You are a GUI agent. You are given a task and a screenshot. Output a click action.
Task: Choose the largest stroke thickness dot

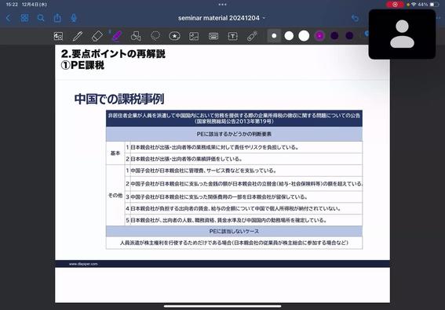pyautogui.click(x=304, y=36)
